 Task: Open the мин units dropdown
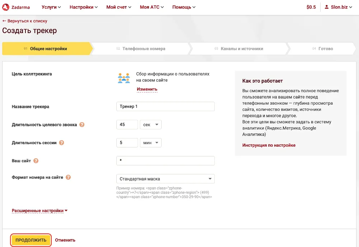(x=151, y=143)
